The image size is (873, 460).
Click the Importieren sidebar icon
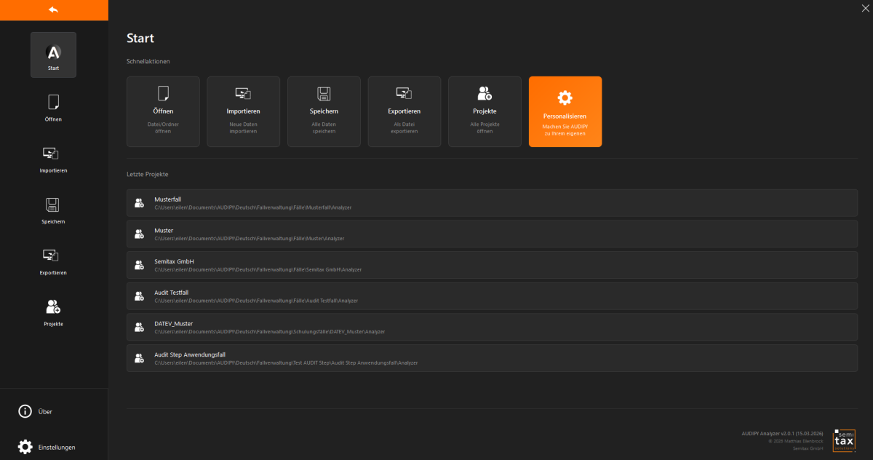point(53,157)
